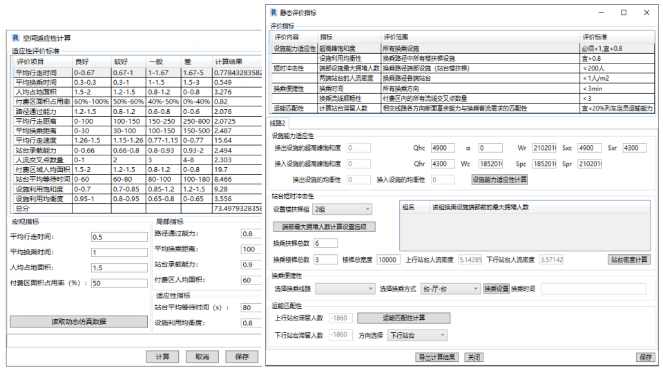Click the 站台平均等待时间 input field with 80
This screenshot has height=373, width=663.
click(x=251, y=308)
